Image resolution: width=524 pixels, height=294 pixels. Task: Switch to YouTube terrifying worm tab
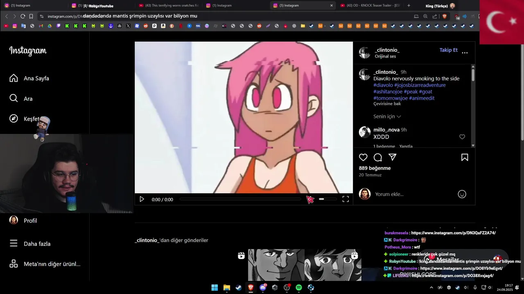[169, 5]
